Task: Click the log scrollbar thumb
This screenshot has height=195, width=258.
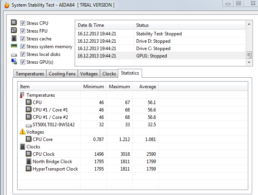Action: pyautogui.click(x=249, y=55)
